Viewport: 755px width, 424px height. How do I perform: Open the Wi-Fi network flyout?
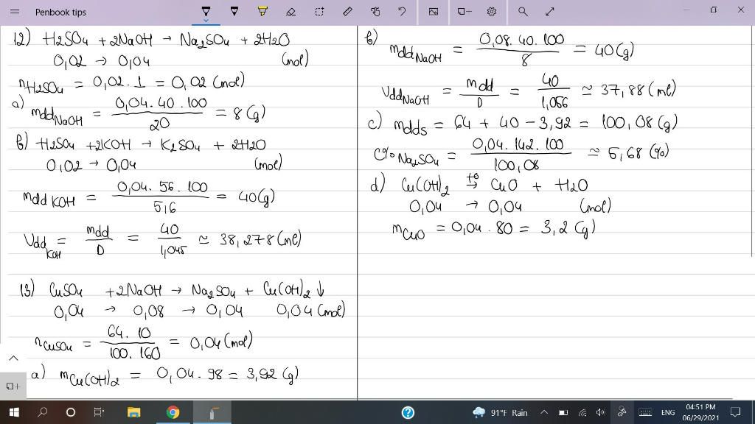[x=582, y=412]
